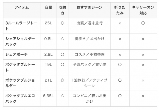The image size is (159, 110).
Task: Click the double-circle icon in 3ルームラージトート row
Action: click(62, 23)
